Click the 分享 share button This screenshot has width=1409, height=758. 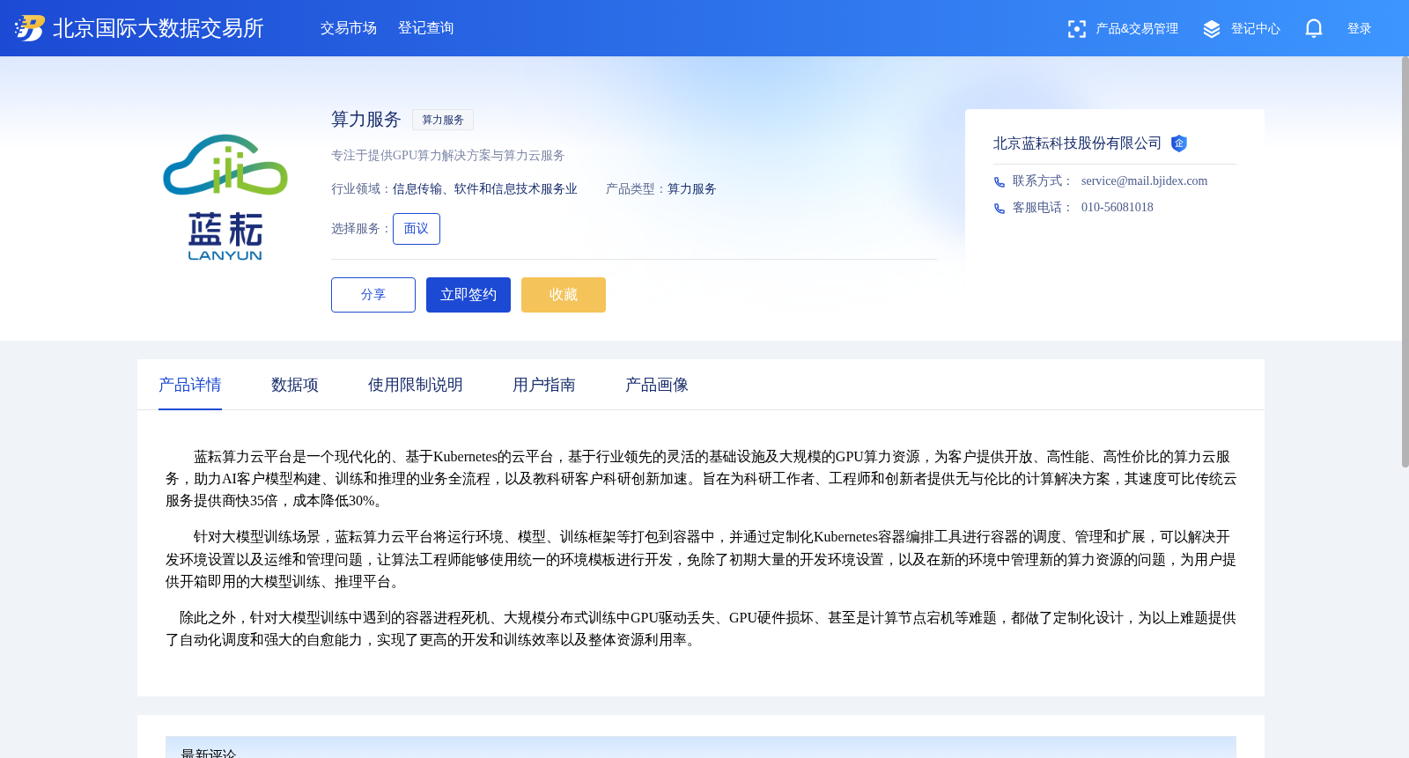[x=373, y=295]
